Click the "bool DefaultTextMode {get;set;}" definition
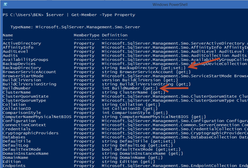This screenshot has height=168, width=248. click(141, 149)
